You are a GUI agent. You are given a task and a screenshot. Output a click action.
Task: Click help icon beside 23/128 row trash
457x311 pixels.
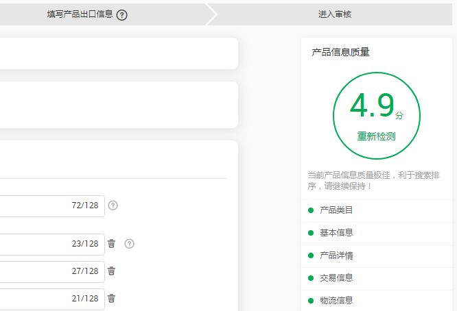(130, 244)
